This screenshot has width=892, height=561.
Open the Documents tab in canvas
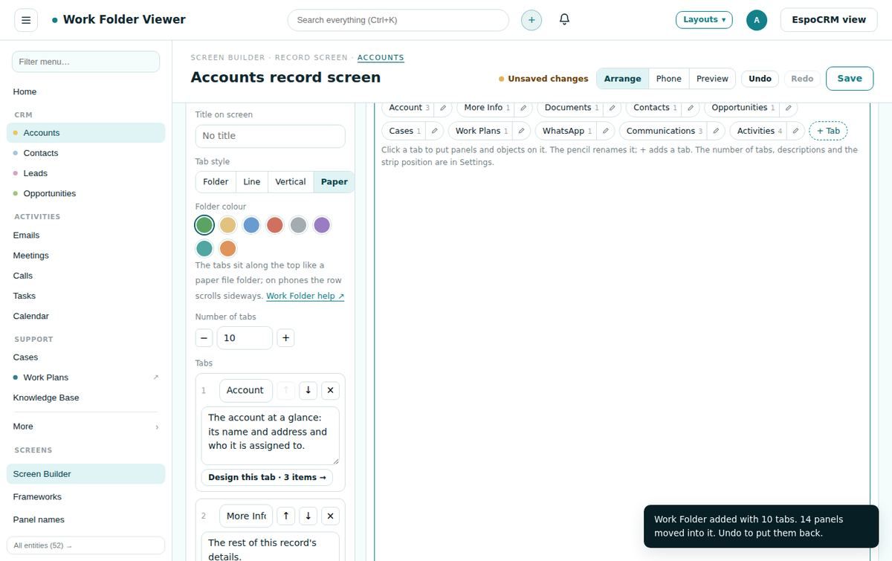[571, 108]
